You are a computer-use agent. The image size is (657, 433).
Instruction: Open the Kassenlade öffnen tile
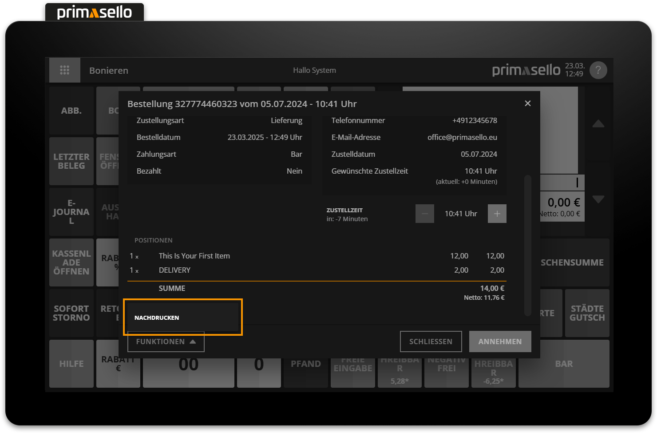pyautogui.click(x=71, y=262)
